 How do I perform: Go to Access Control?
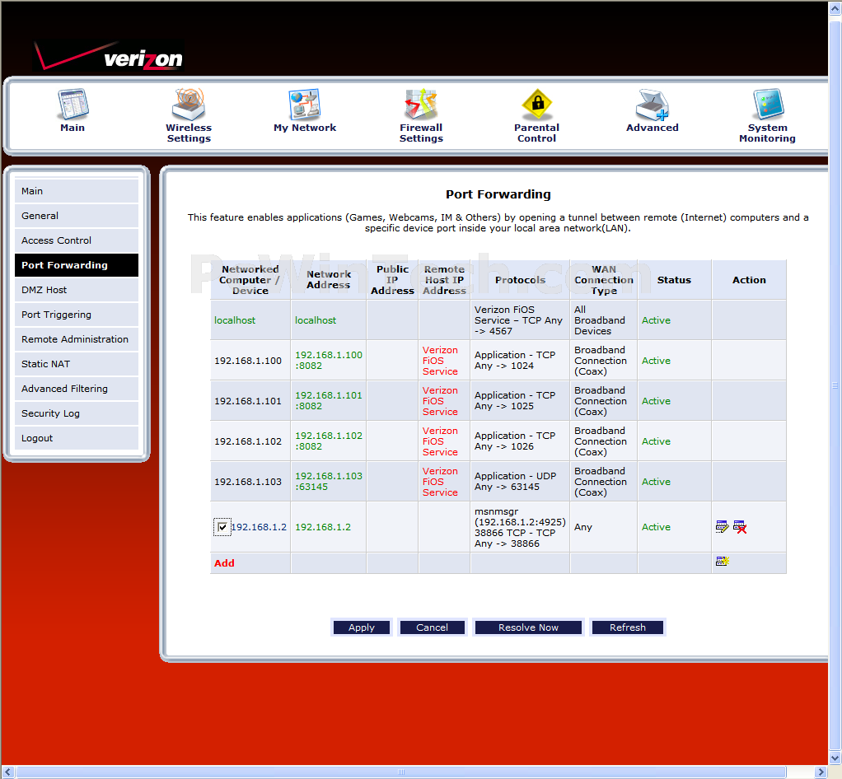(77, 240)
